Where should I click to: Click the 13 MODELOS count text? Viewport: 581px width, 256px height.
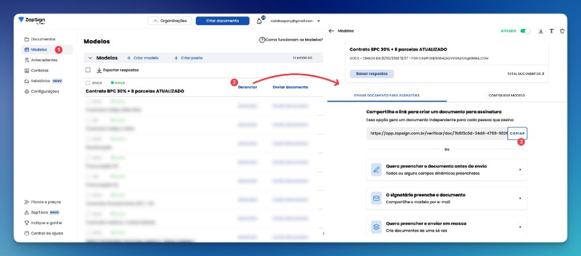click(302, 58)
